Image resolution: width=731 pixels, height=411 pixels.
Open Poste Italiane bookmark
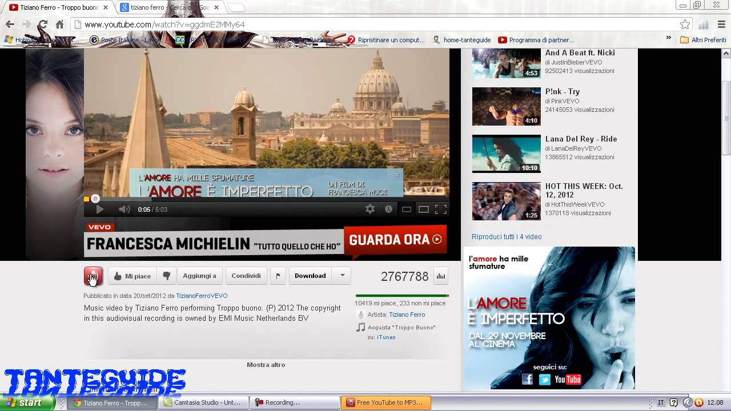[125, 40]
